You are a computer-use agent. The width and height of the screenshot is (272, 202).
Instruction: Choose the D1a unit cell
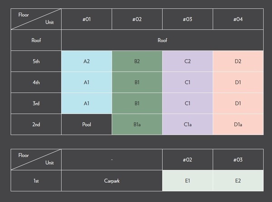[238, 125]
